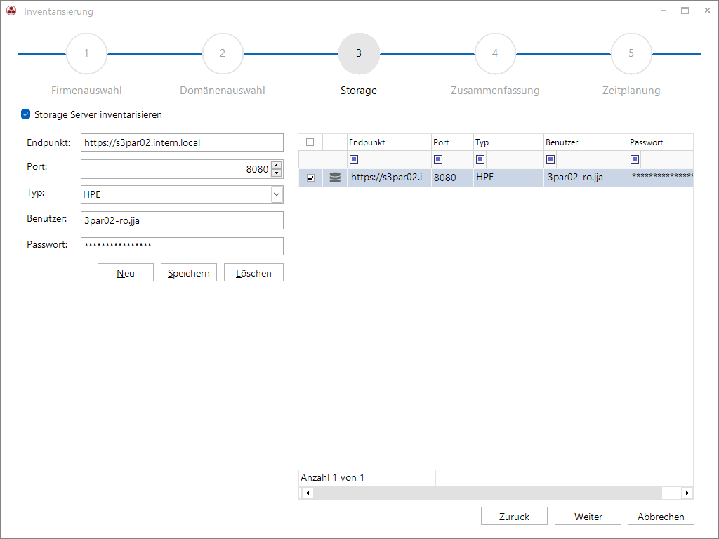The image size is (719, 539).
Task: Open filter icon under Typ column
Action: coord(480,159)
